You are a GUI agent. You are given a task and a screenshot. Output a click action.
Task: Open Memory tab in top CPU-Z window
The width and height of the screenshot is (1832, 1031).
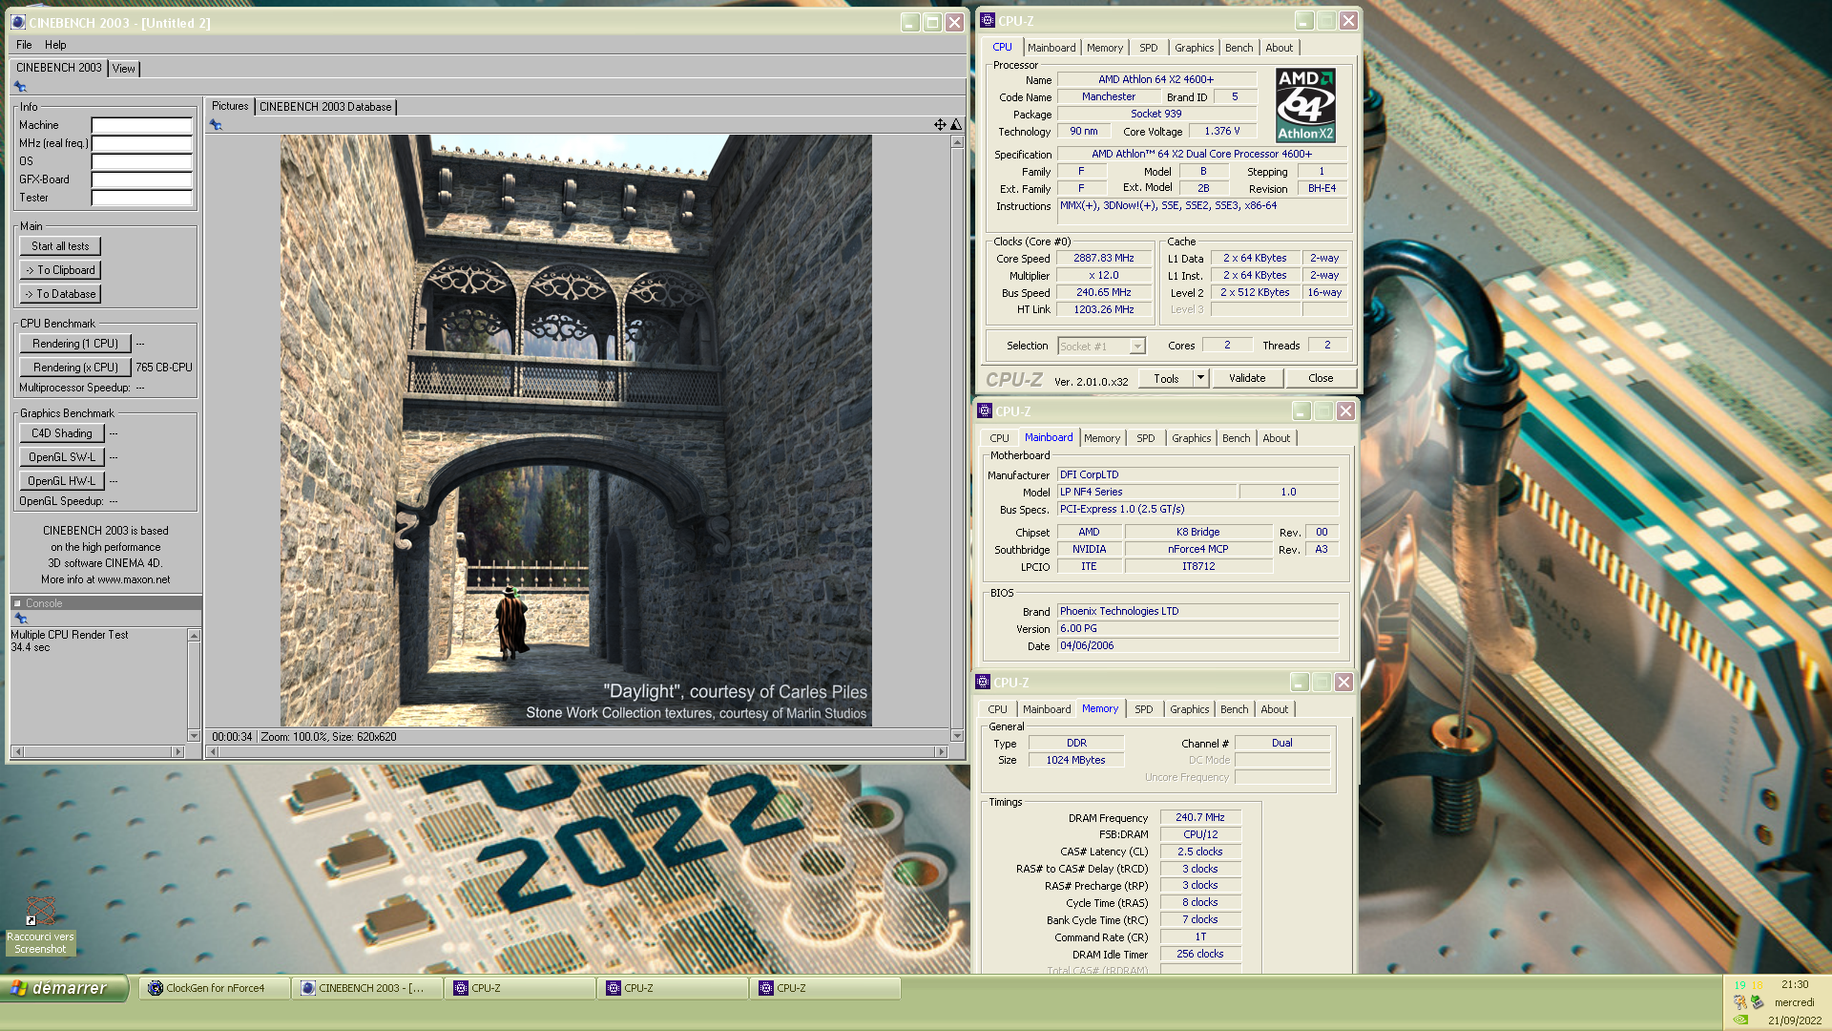(1105, 48)
